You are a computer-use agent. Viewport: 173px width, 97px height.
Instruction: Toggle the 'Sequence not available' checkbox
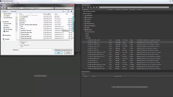[19, 42]
